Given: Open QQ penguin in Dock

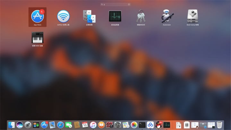Looking at the screenshot, I should point(158,125).
